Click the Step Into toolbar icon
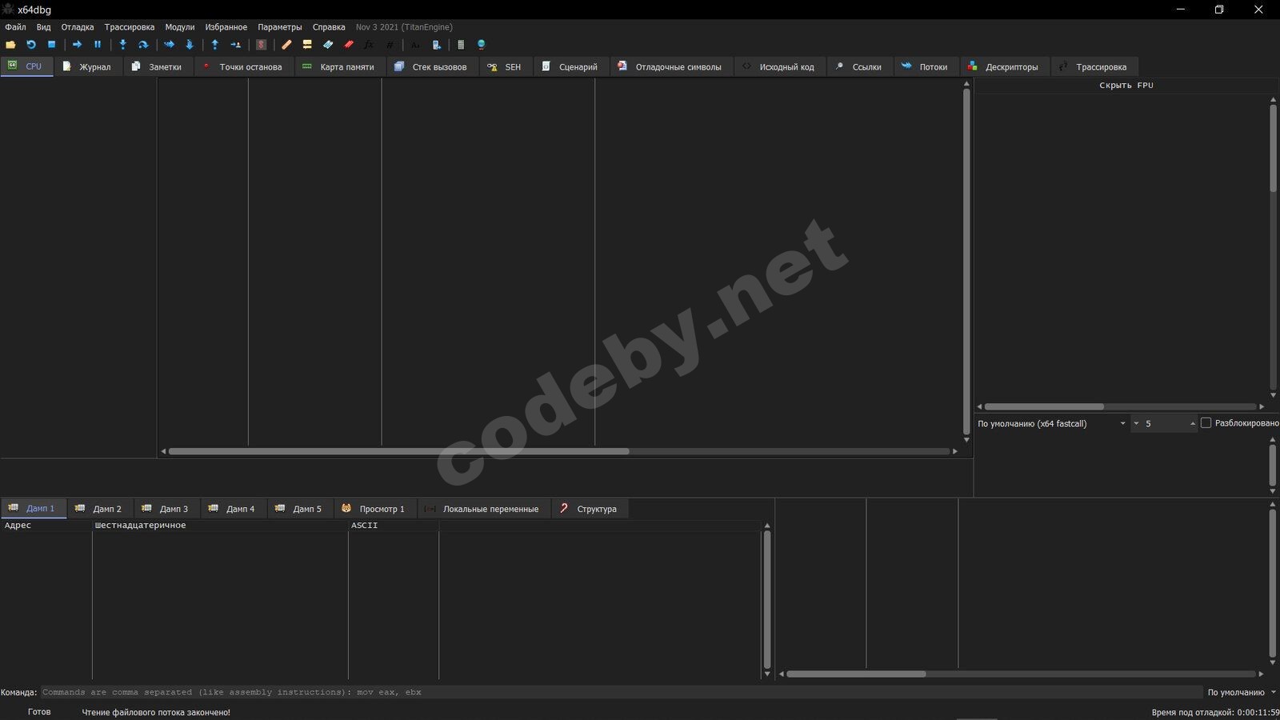 pyautogui.click(x=122, y=45)
